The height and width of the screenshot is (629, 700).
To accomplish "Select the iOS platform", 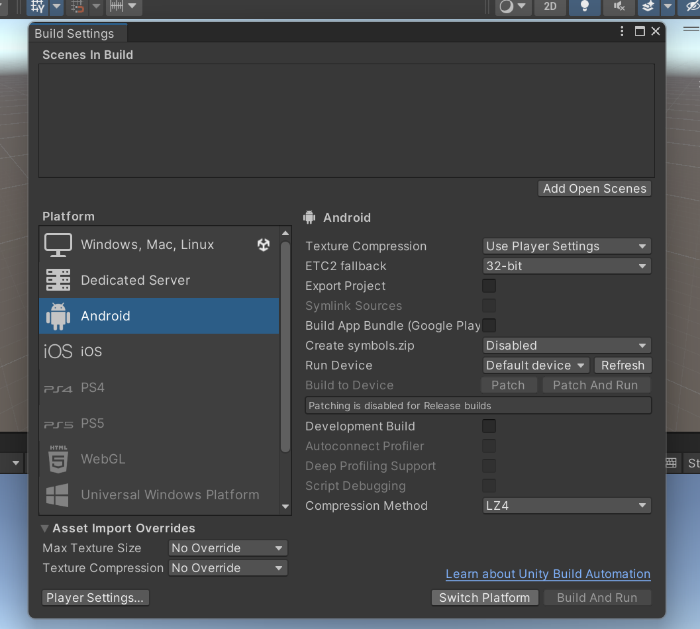I will tap(159, 352).
